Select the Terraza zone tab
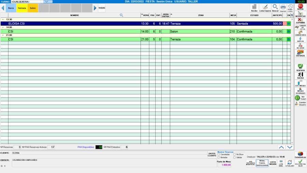The width and height of the screenshot is (307, 173). point(22,8)
